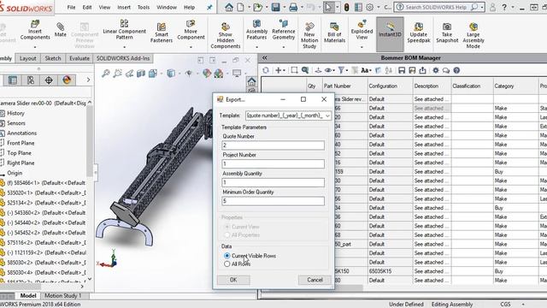Open SOLIDWORKS Add-Ins tab
547x308 pixels.
(123, 58)
